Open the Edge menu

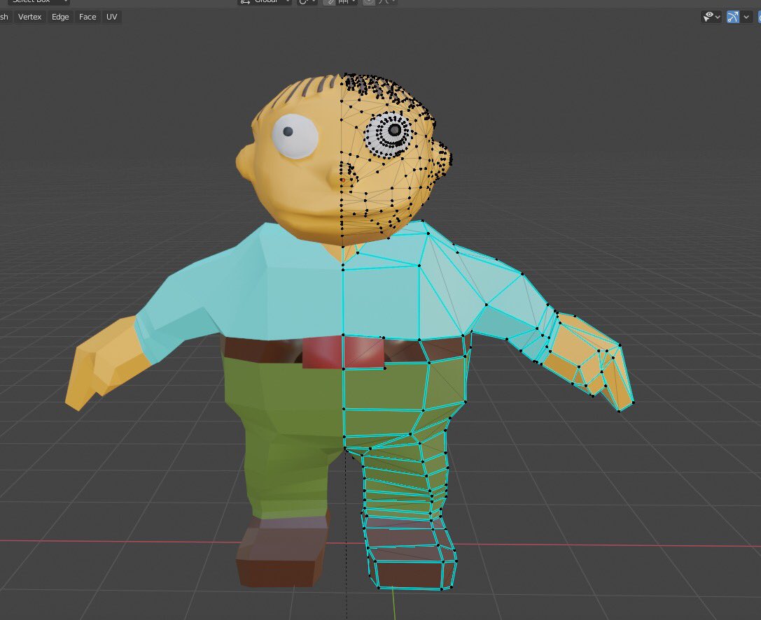[x=60, y=17]
